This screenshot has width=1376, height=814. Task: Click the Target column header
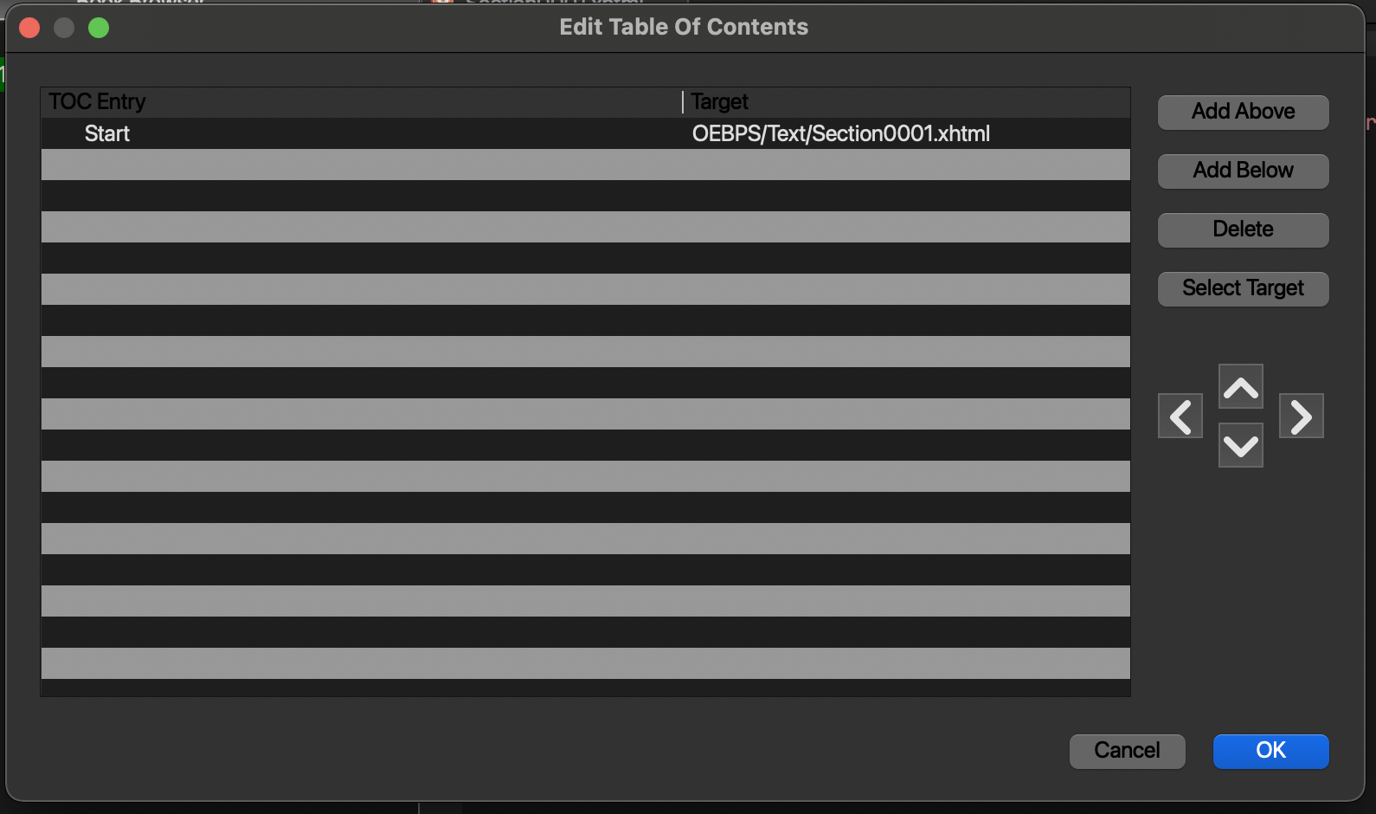click(x=720, y=102)
